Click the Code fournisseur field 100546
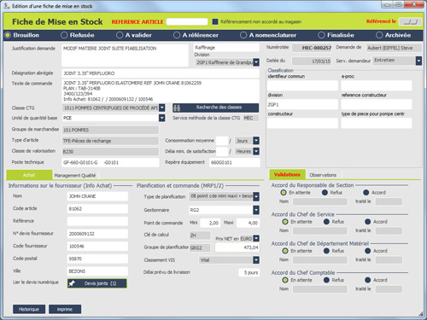Image resolution: width=427 pixels, height=320 pixels. point(97,247)
